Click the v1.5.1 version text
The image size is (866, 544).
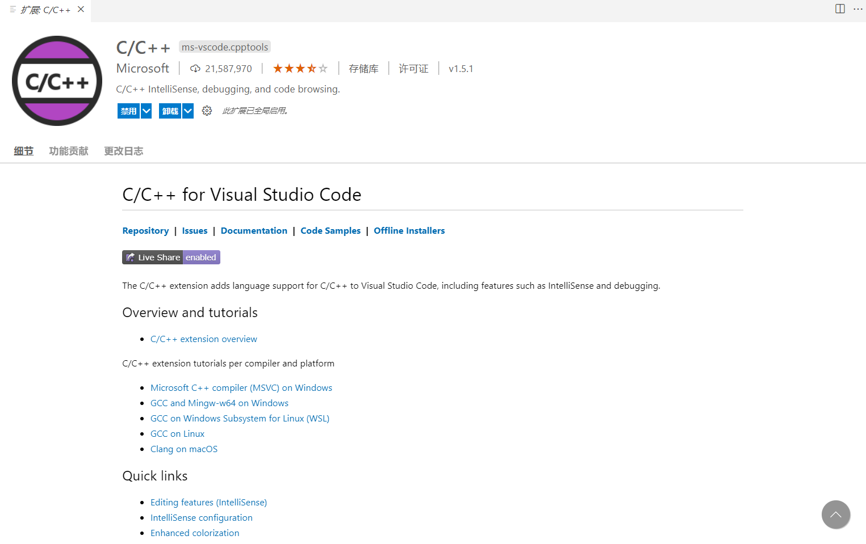pos(461,69)
